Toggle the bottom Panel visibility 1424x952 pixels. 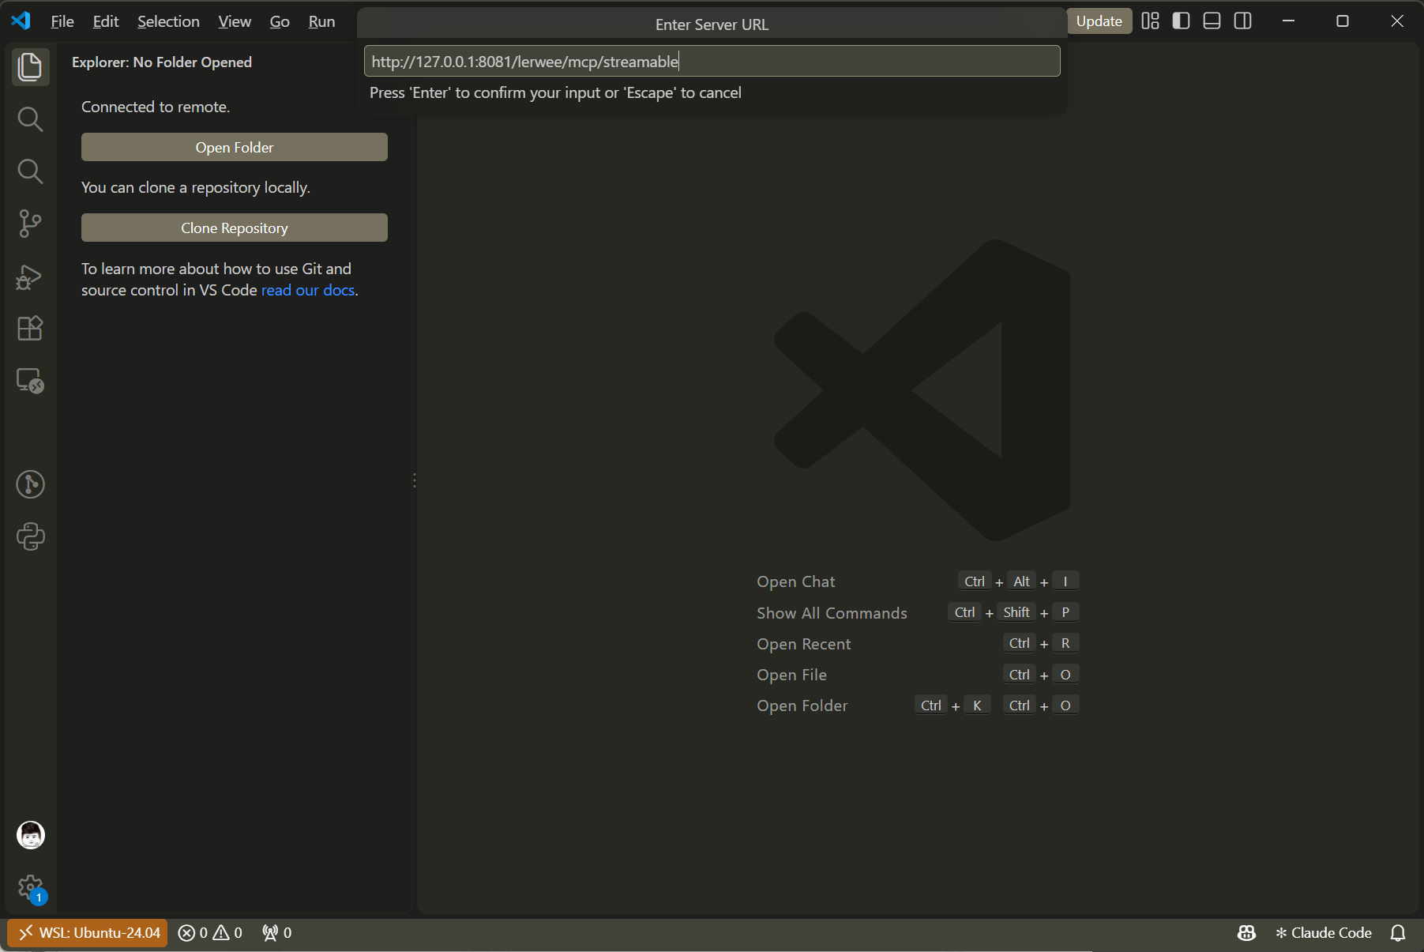click(x=1212, y=21)
